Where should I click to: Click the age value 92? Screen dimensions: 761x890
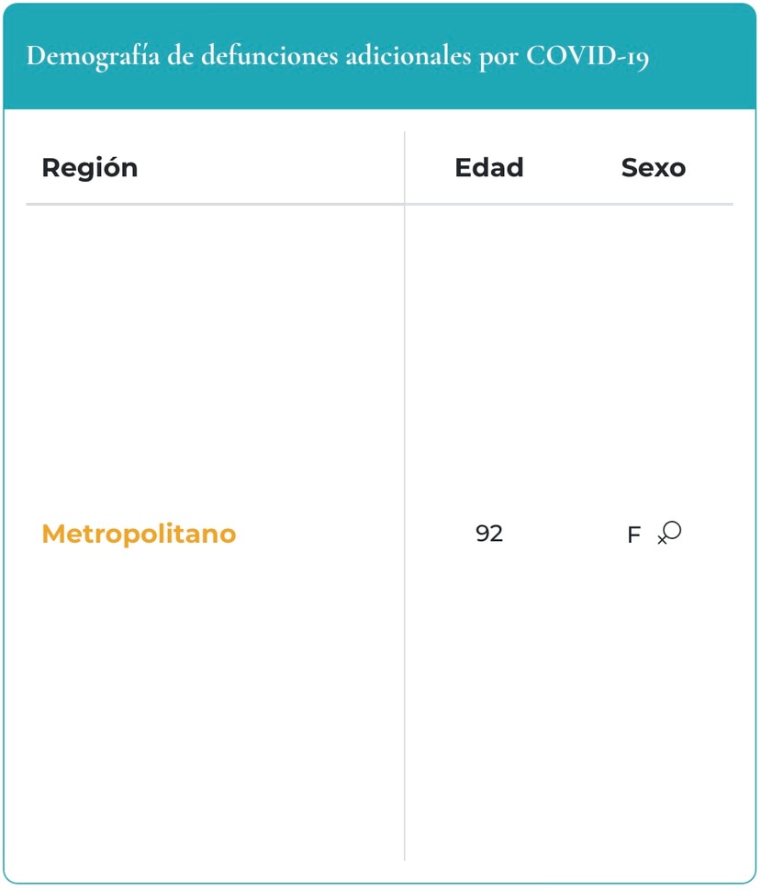click(489, 534)
